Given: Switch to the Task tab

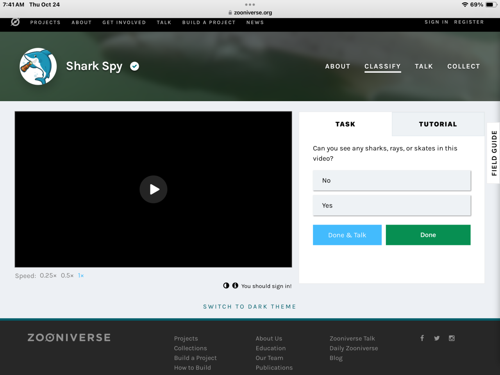Looking at the screenshot, I should coord(345,124).
